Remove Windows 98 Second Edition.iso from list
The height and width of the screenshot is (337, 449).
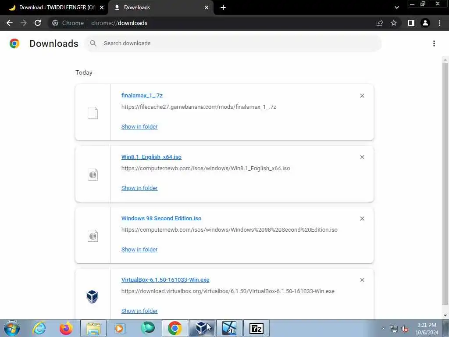(x=362, y=219)
